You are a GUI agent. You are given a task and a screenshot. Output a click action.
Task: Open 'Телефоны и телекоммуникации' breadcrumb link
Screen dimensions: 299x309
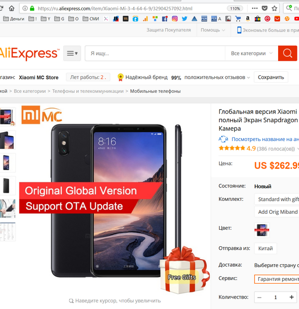point(88,91)
